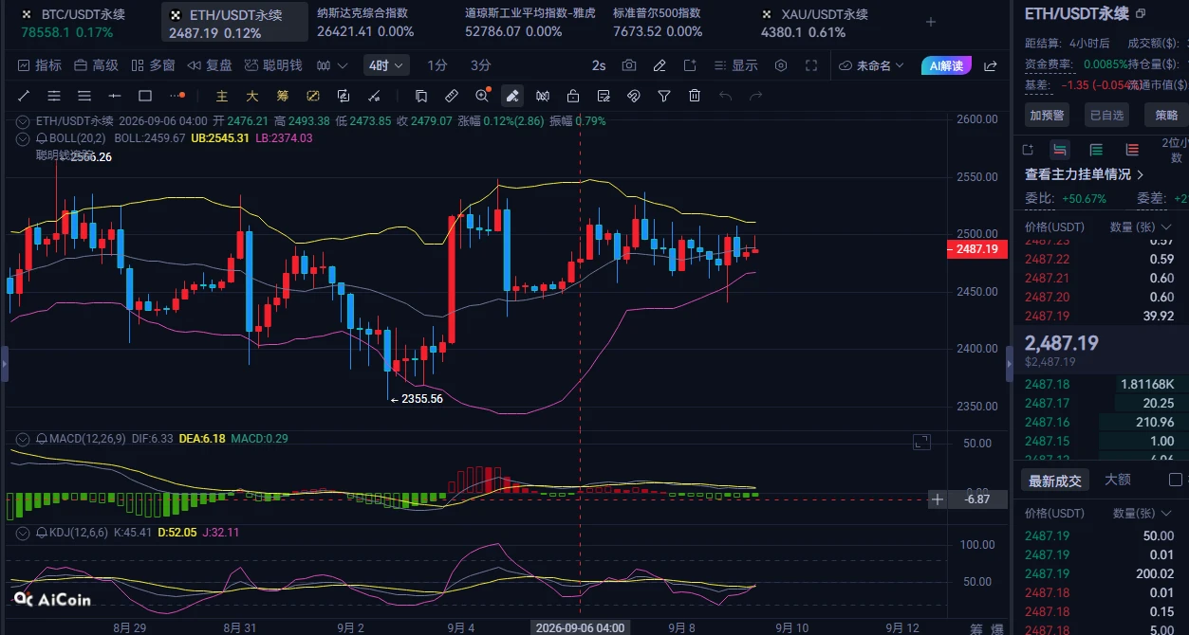Toggle the MACD indicator alert bell
Image resolution: width=1189 pixels, height=635 pixels.
(42, 440)
